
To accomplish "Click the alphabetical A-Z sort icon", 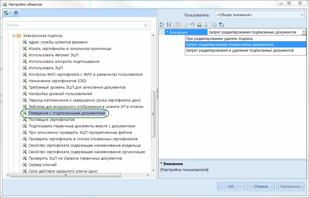I will (169, 25).
